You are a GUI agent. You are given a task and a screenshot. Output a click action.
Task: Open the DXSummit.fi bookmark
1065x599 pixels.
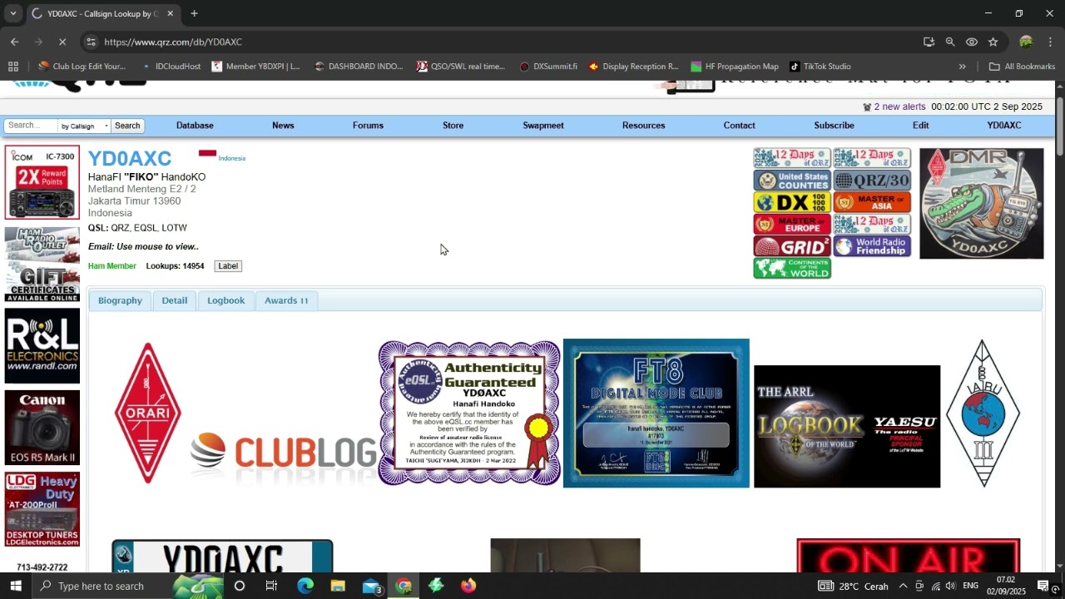pyautogui.click(x=547, y=67)
